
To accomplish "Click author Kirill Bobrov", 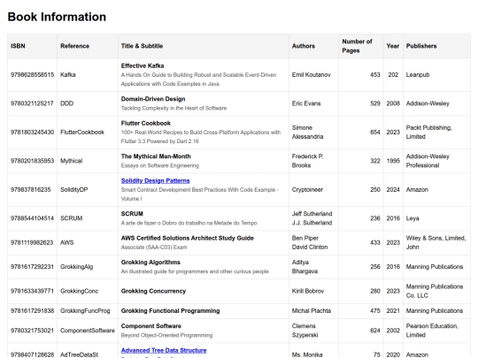I will (x=308, y=291).
